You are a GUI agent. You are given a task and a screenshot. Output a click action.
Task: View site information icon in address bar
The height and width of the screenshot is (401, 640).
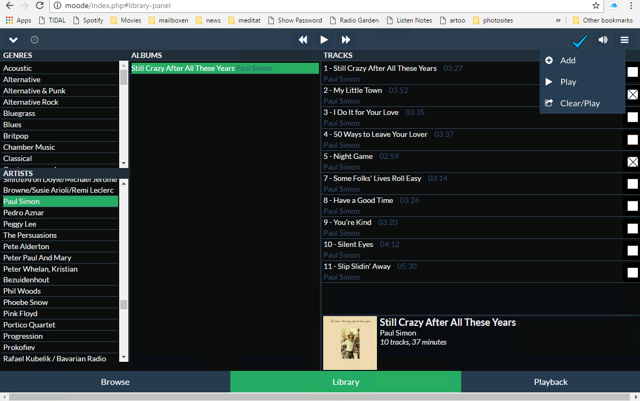pos(57,6)
